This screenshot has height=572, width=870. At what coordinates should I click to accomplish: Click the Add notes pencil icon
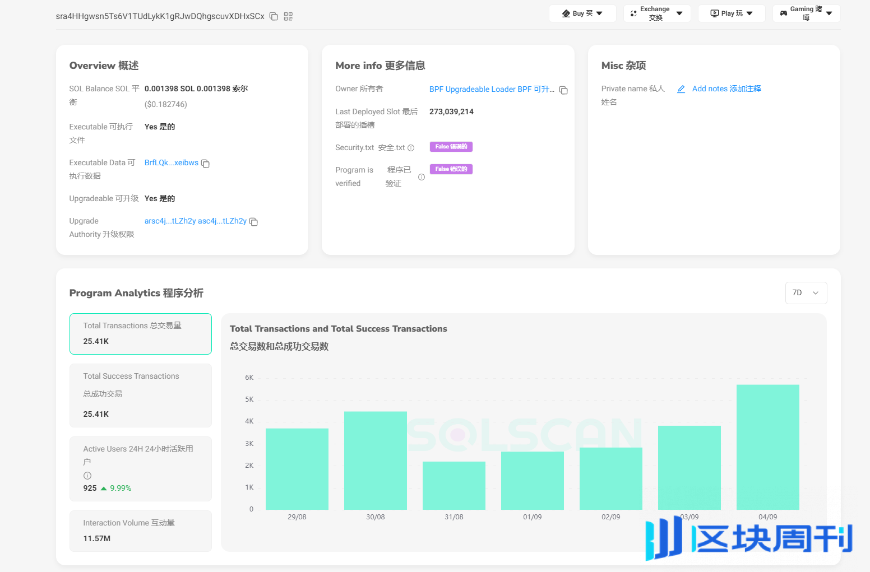(x=681, y=89)
